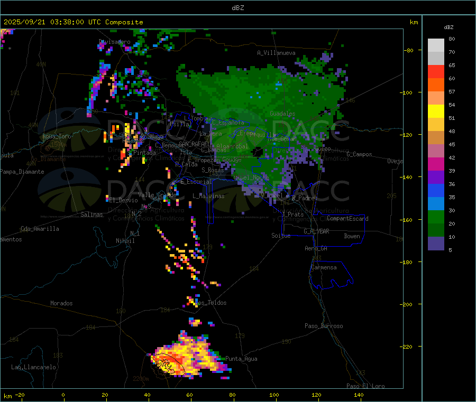
Task: Click the Salinas map label
Action: pos(91,214)
